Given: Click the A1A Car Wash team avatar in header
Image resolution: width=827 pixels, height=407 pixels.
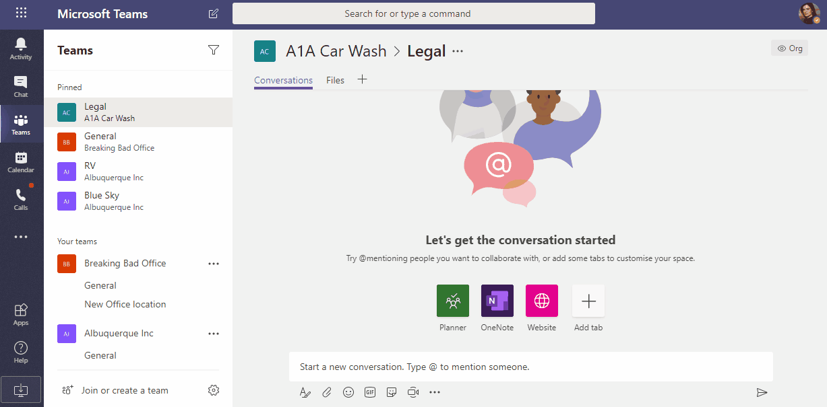Looking at the screenshot, I should tap(265, 51).
